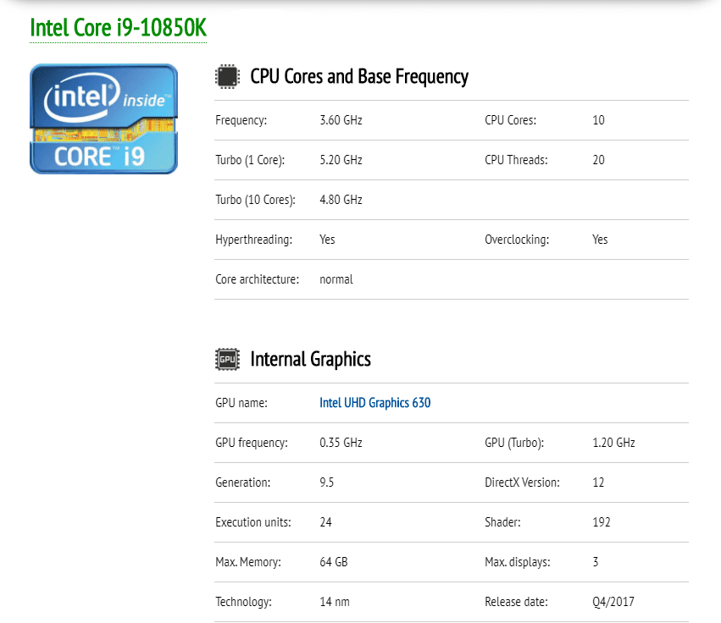Click the GPU icon beside Internal Graphics heading
Image resolution: width=721 pixels, height=623 pixels.
tap(227, 359)
